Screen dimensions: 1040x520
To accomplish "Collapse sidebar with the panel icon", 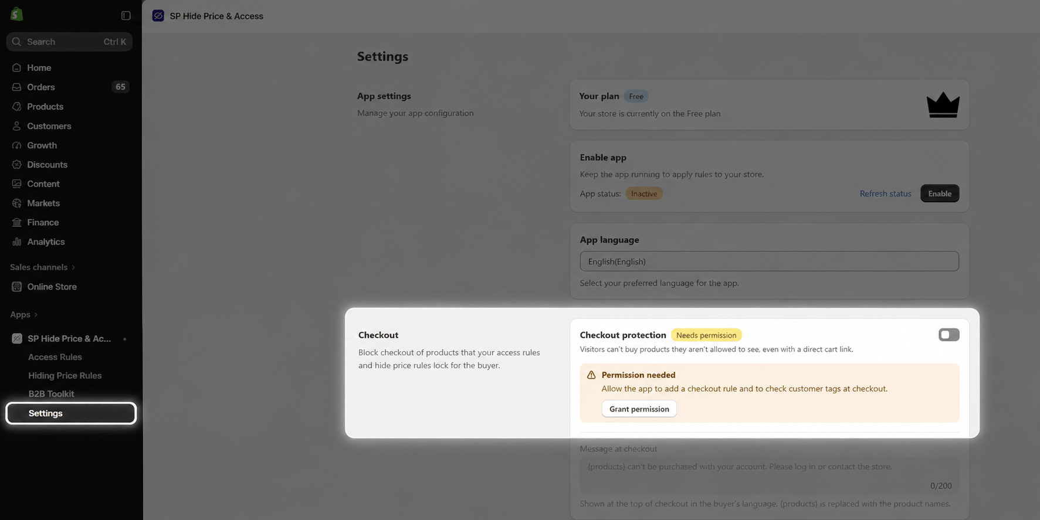I will tap(126, 15).
